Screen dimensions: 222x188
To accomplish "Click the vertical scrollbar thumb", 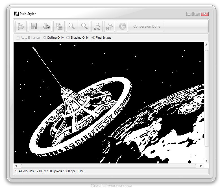I will pos(206,98).
